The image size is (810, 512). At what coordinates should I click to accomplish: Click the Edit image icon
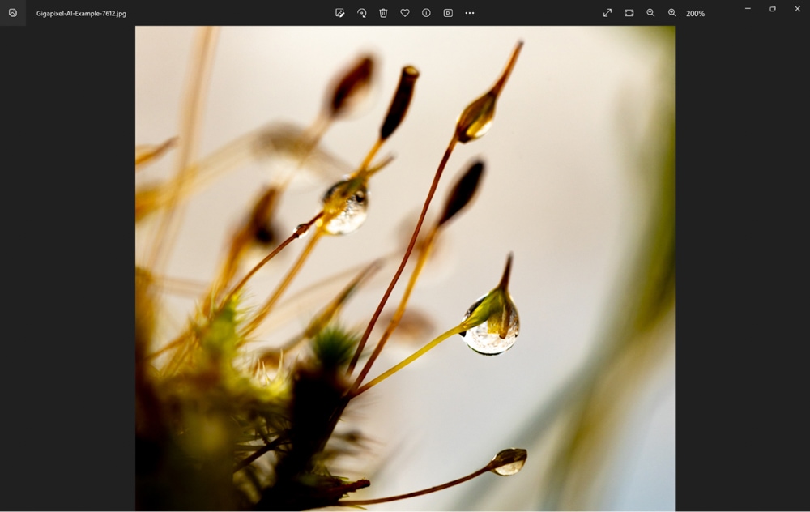[340, 13]
